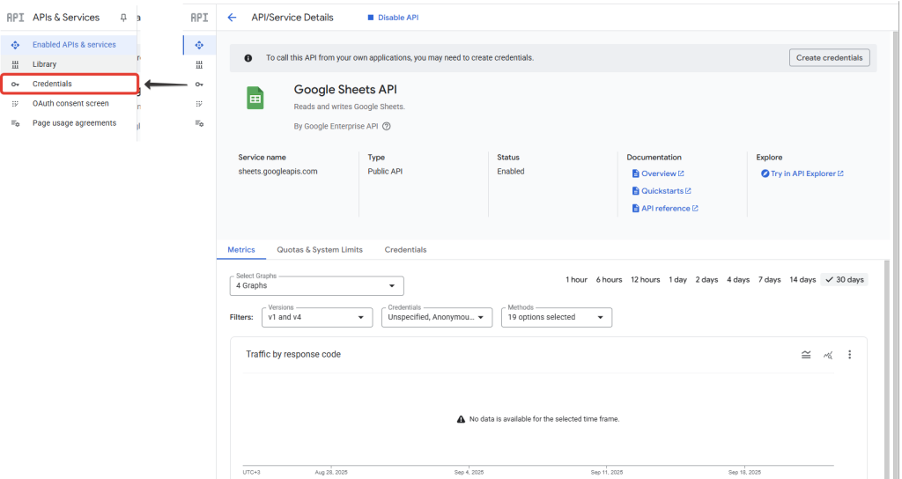Open the Select Graphs dropdown

[x=315, y=285]
